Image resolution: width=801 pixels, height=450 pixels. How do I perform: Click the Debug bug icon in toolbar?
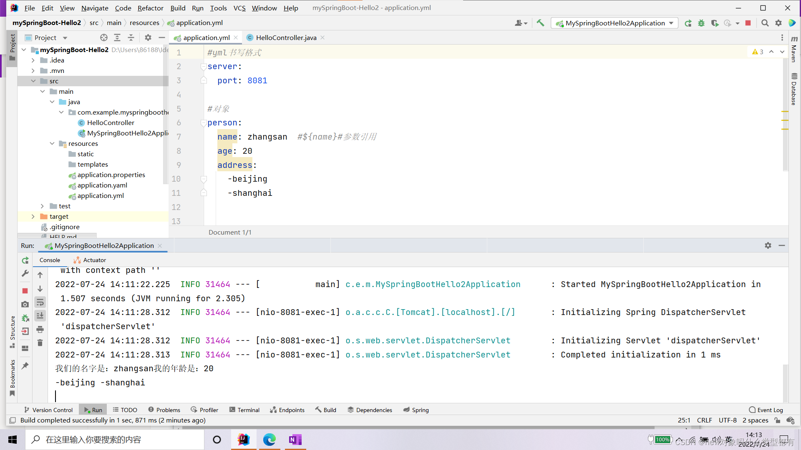click(701, 23)
